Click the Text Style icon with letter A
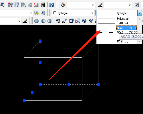This screenshot has width=143, height=114. pyautogui.click(x=63, y=5)
